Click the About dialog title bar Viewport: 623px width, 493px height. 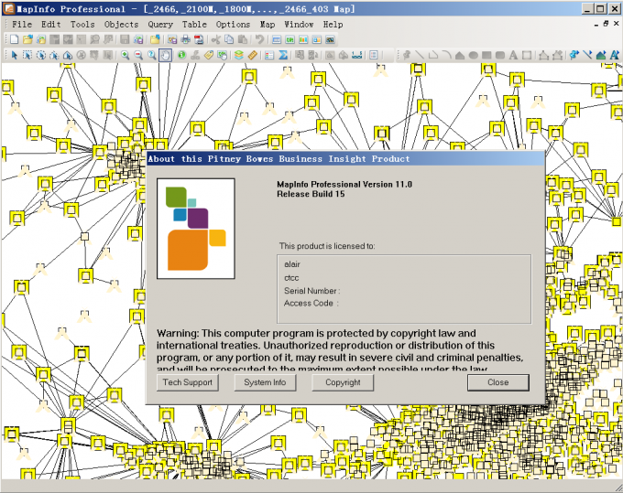pyautogui.click(x=345, y=158)
